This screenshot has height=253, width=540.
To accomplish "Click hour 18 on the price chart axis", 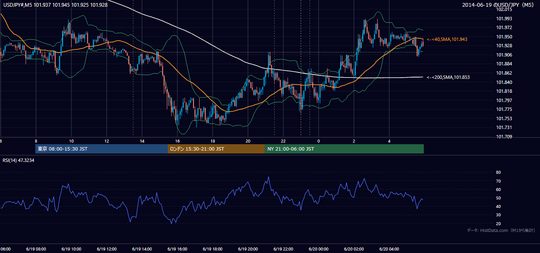I will point(213,141).
